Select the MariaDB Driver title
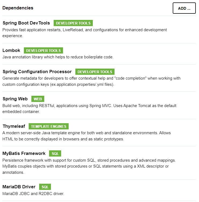The width and height of the screenshot is (199, 202). point(19,187)
